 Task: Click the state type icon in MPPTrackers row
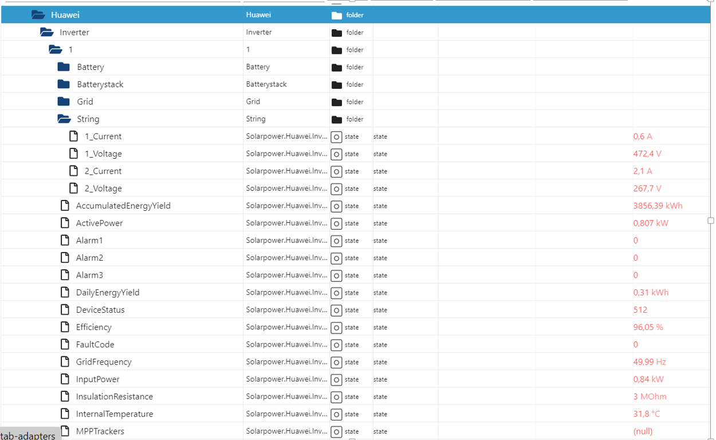point(337,431)
